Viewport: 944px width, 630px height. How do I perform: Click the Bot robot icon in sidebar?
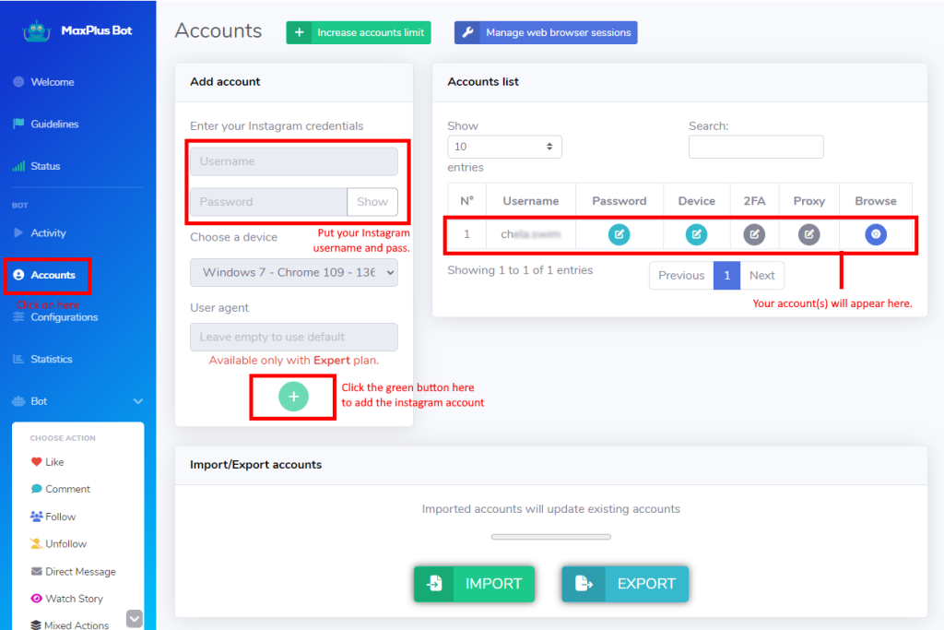(x=18, y=401)
